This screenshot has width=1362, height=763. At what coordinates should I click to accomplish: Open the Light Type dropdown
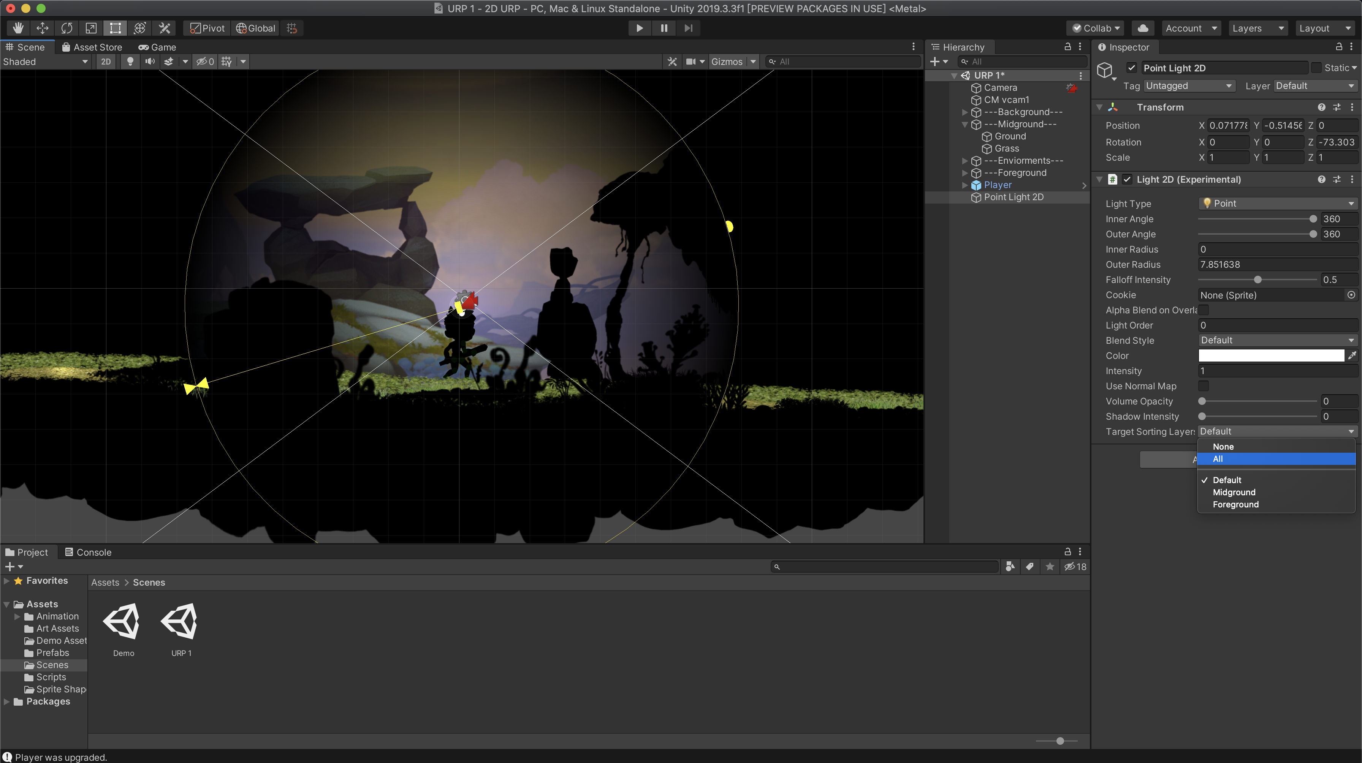tap(1277, 204)
